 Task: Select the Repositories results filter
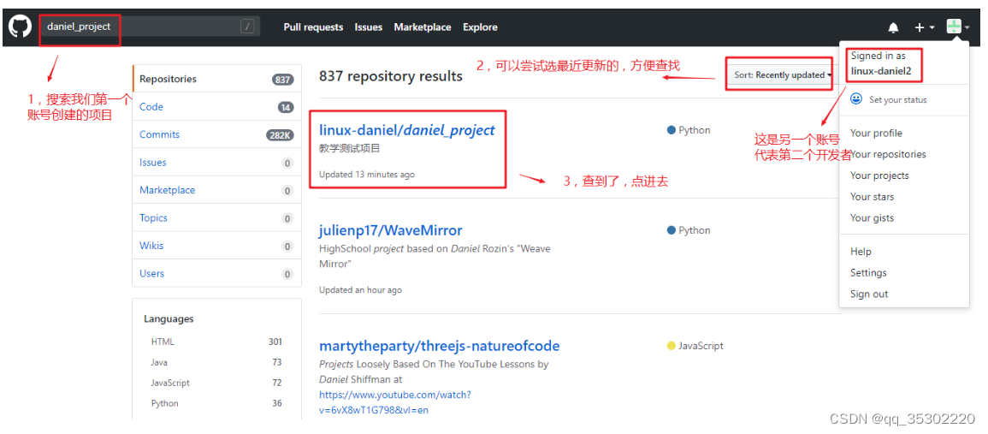(216, 79)
